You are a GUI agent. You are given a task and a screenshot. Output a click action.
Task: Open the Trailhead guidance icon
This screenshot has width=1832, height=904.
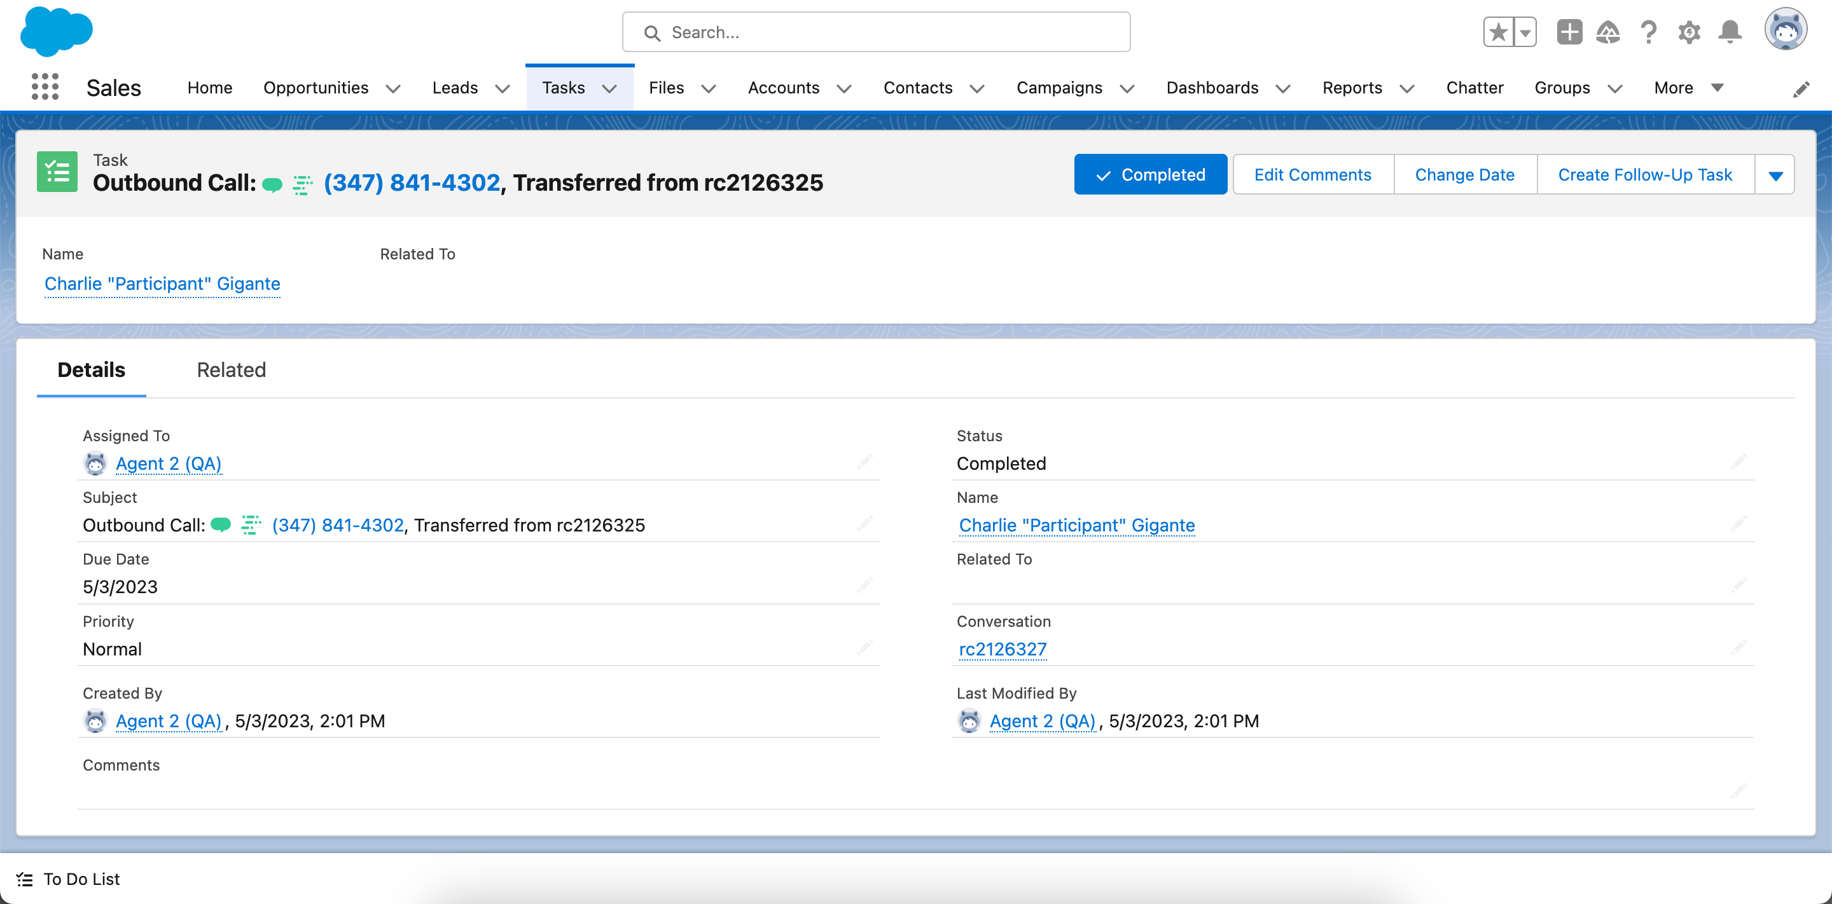click(1608, 32)
